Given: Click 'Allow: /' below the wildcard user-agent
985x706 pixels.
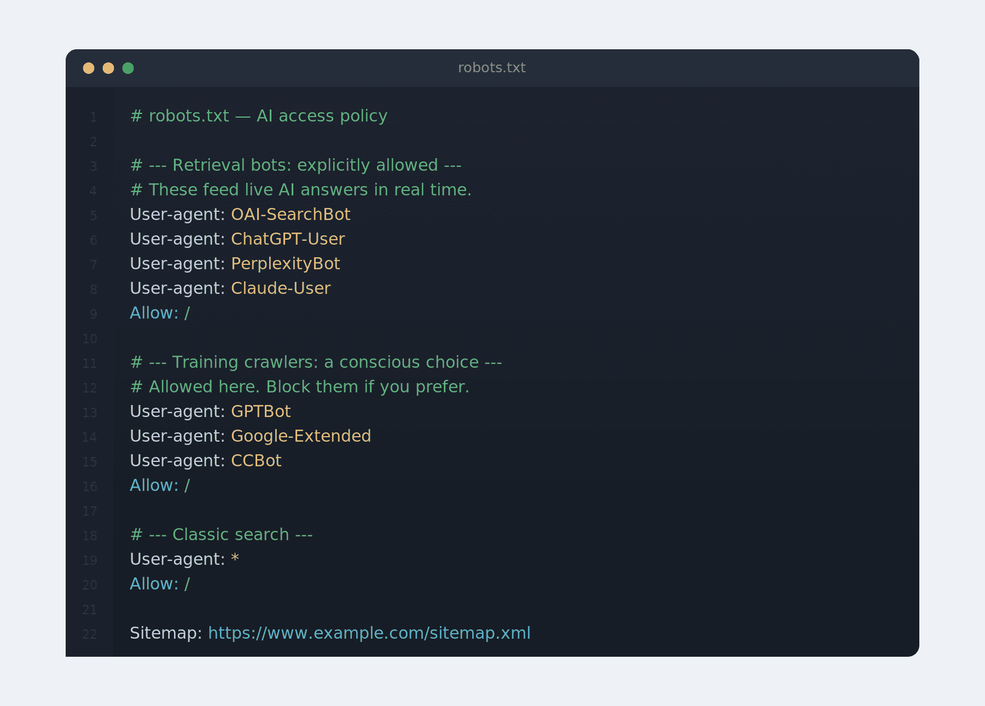Looking at the screenshot, I should click(160, 584).
